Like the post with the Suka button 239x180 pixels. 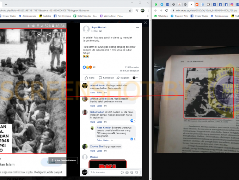click(90, 78)
